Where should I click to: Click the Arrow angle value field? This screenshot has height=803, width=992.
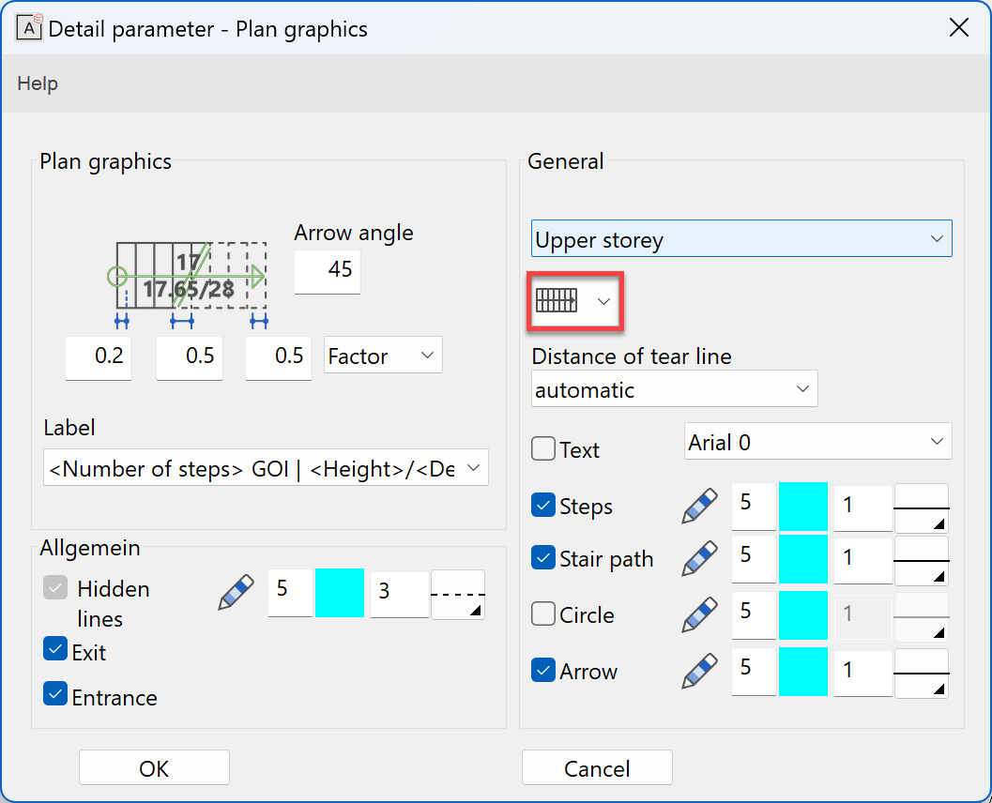point(327,272)
